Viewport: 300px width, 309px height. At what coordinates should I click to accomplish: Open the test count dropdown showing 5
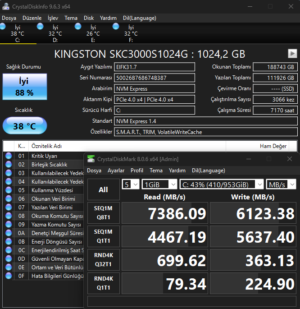[131, 184]
